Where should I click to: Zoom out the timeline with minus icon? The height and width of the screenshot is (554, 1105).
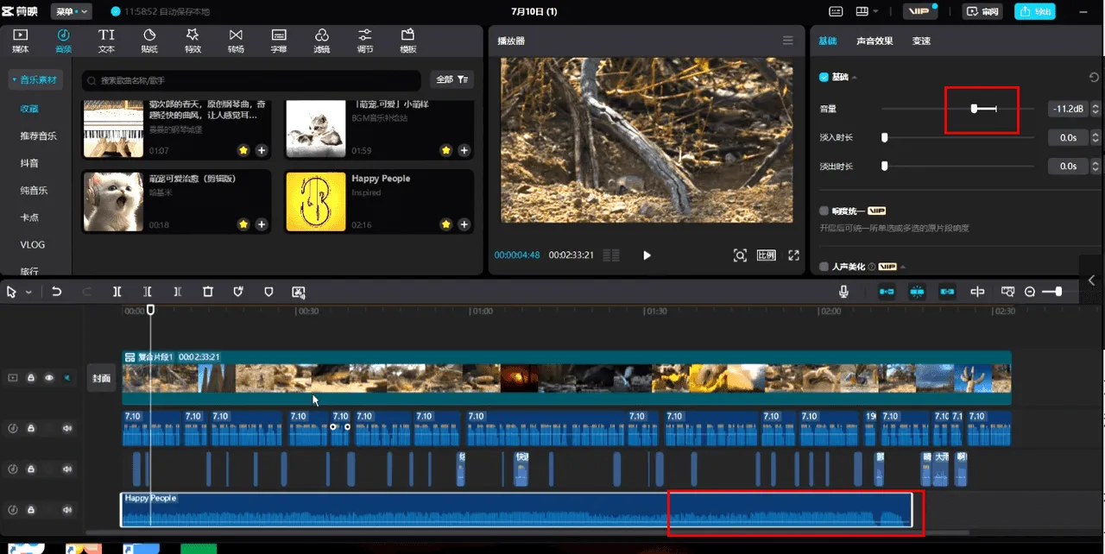pos(1030,292)
